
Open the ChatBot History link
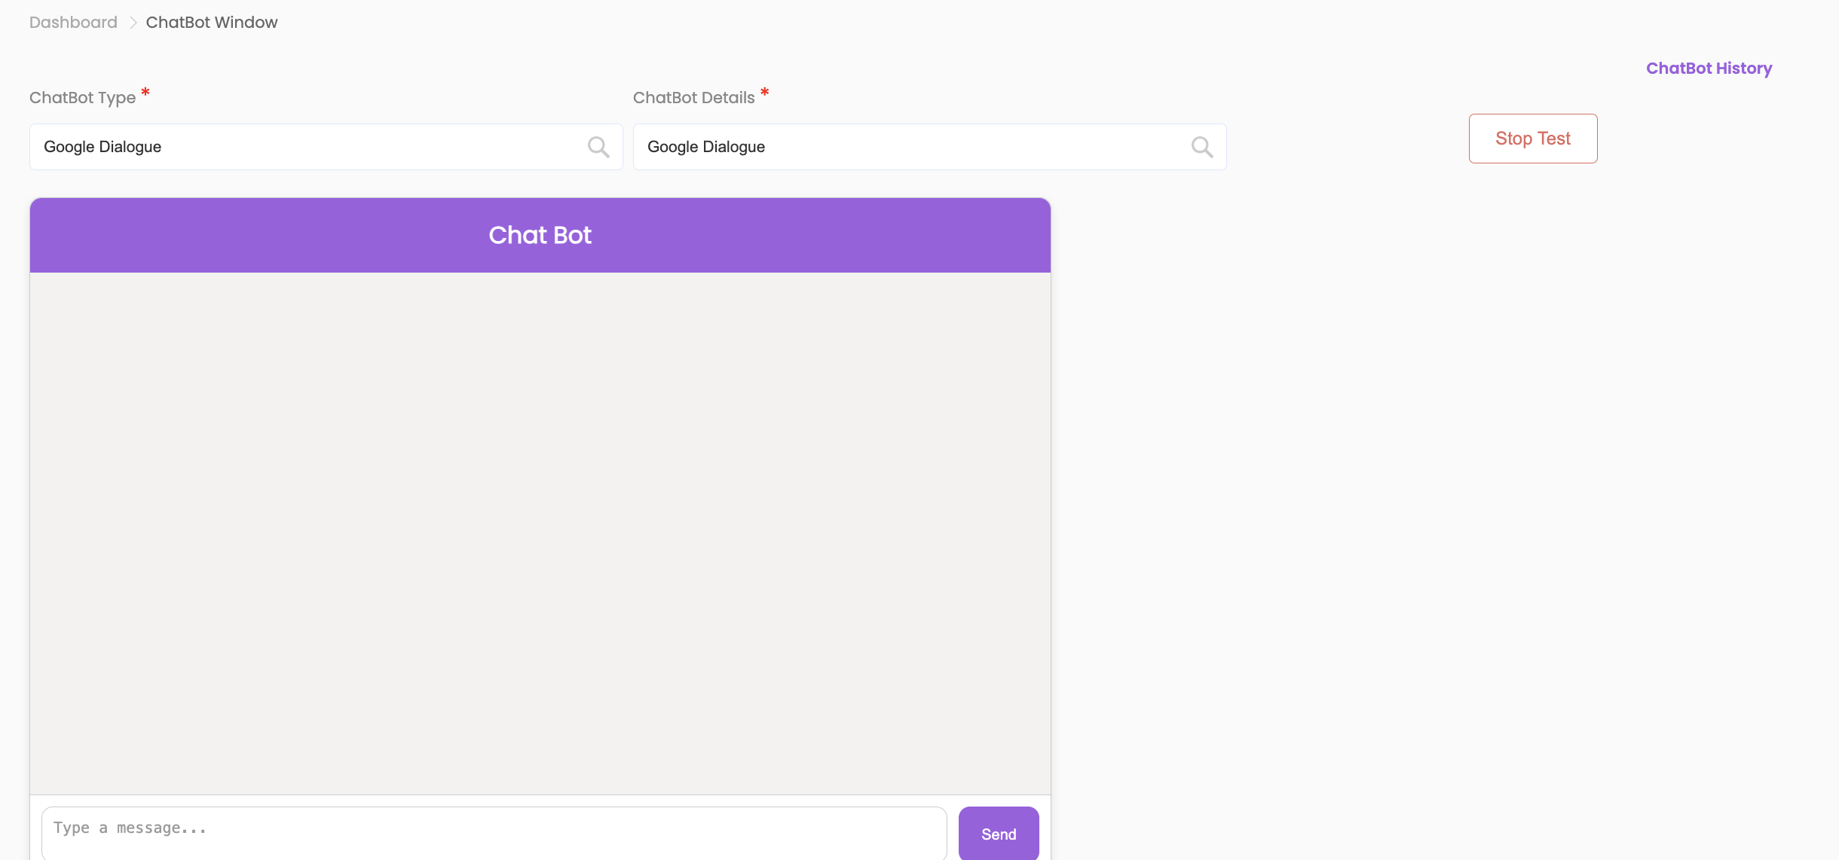[x=1709, y=69]
